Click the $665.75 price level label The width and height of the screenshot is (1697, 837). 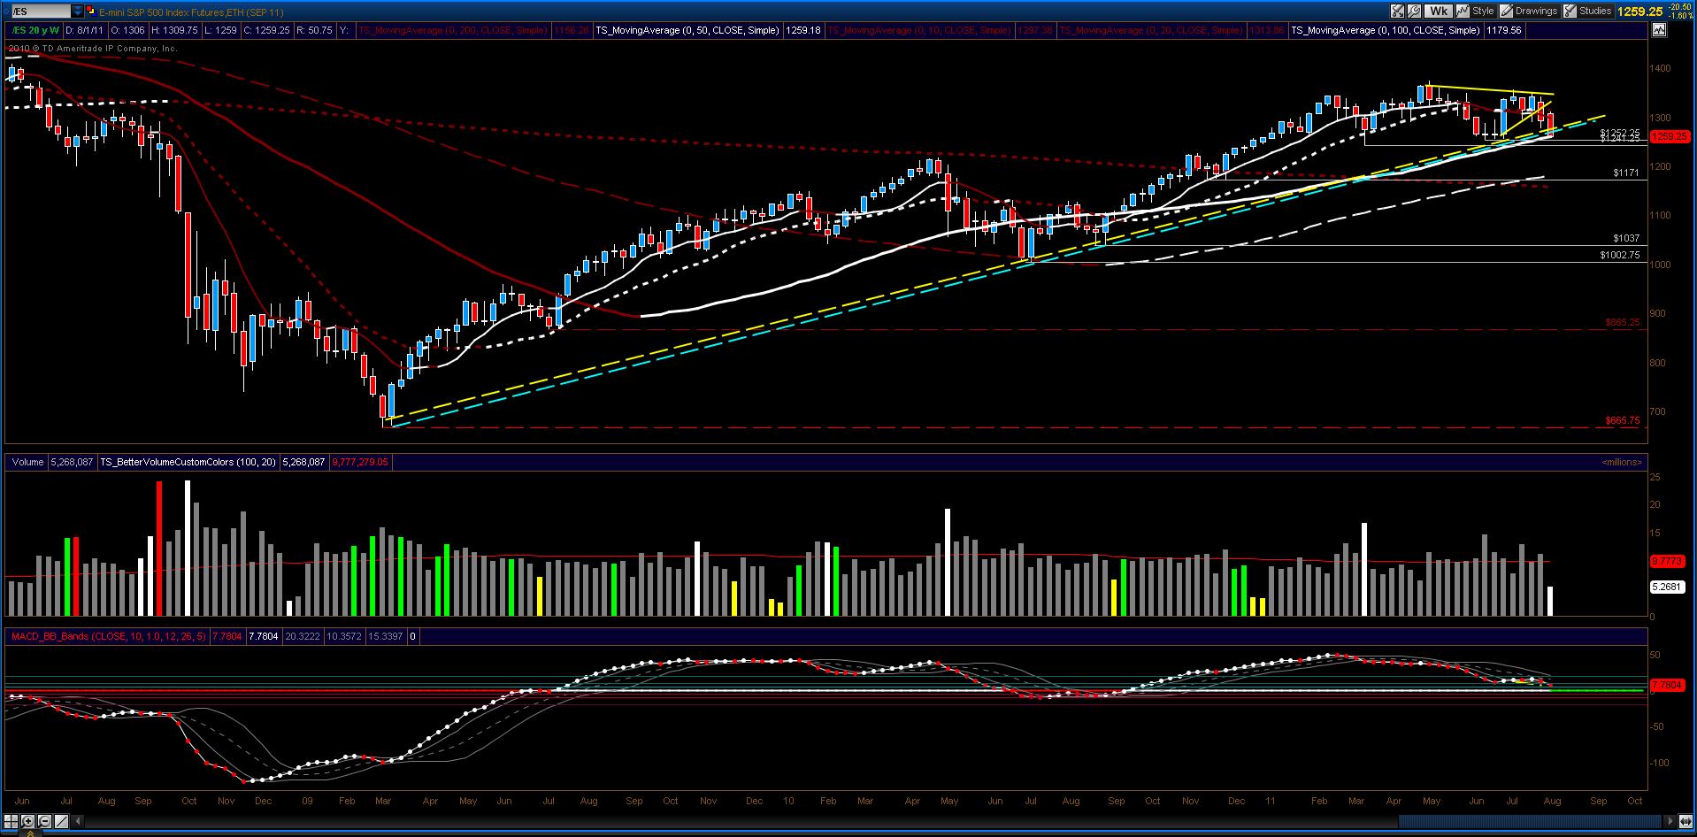click(1623, 420)
